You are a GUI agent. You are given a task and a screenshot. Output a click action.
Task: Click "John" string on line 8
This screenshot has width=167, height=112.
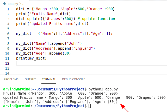tap(73, 44)
